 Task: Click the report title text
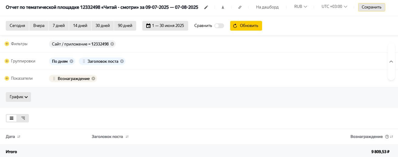click(x=102, y=7)
